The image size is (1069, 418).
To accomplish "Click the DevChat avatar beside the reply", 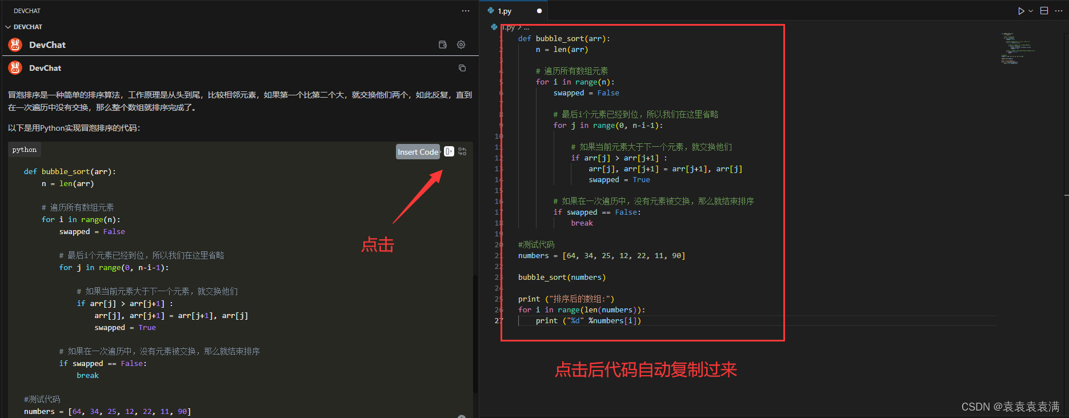I will [x=15, y=68].
